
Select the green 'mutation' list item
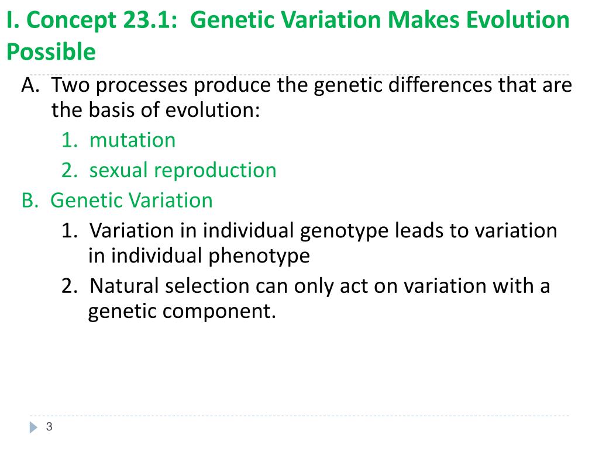click(x=133, y=140)
